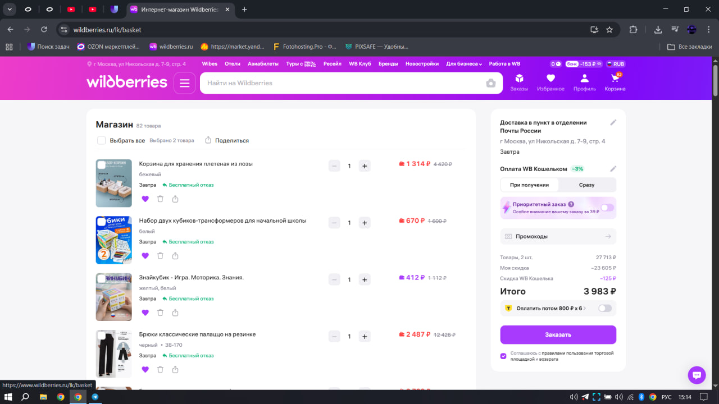Edit the WB Кошелёк payment method pencil
The image size is (719, 404).
tap(613, 169)
